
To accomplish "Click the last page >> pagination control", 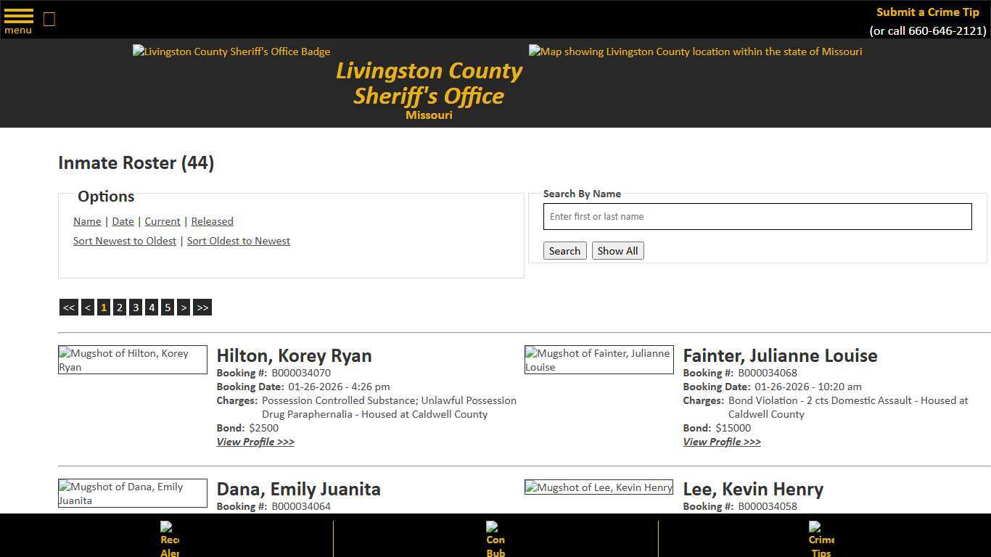I will (202, 307).
